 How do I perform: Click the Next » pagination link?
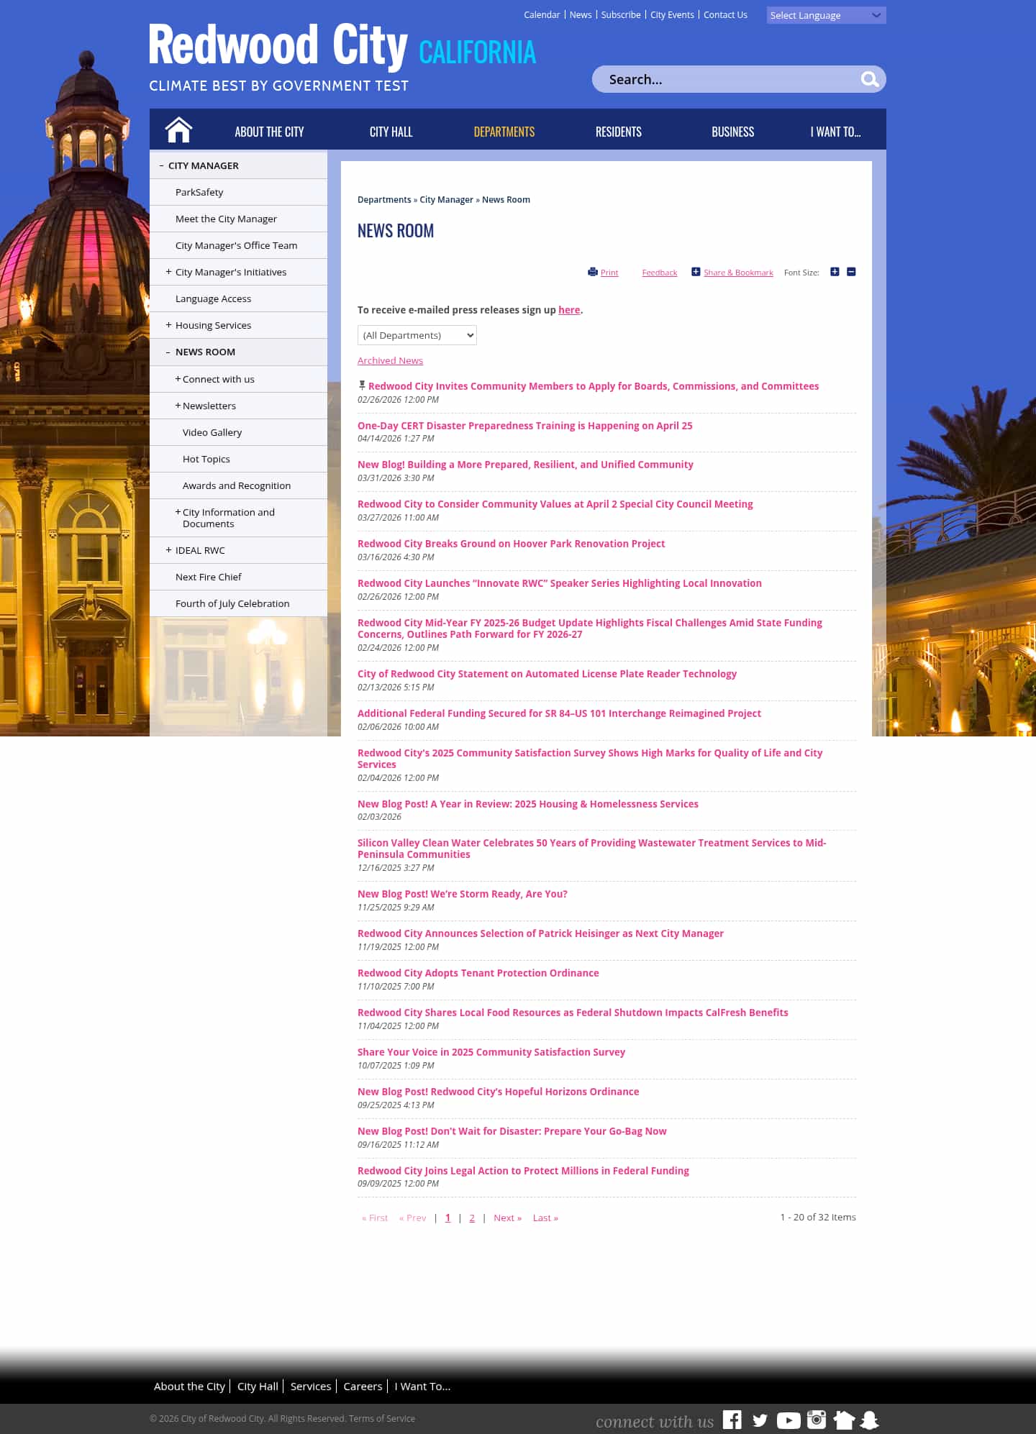pyautogui.click(x=507, y=1218)
